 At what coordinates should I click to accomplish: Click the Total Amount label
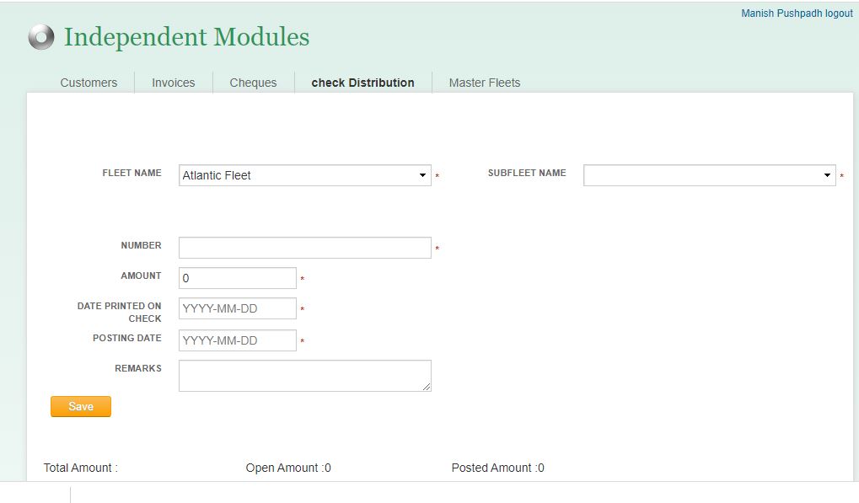tap(79, 468)
